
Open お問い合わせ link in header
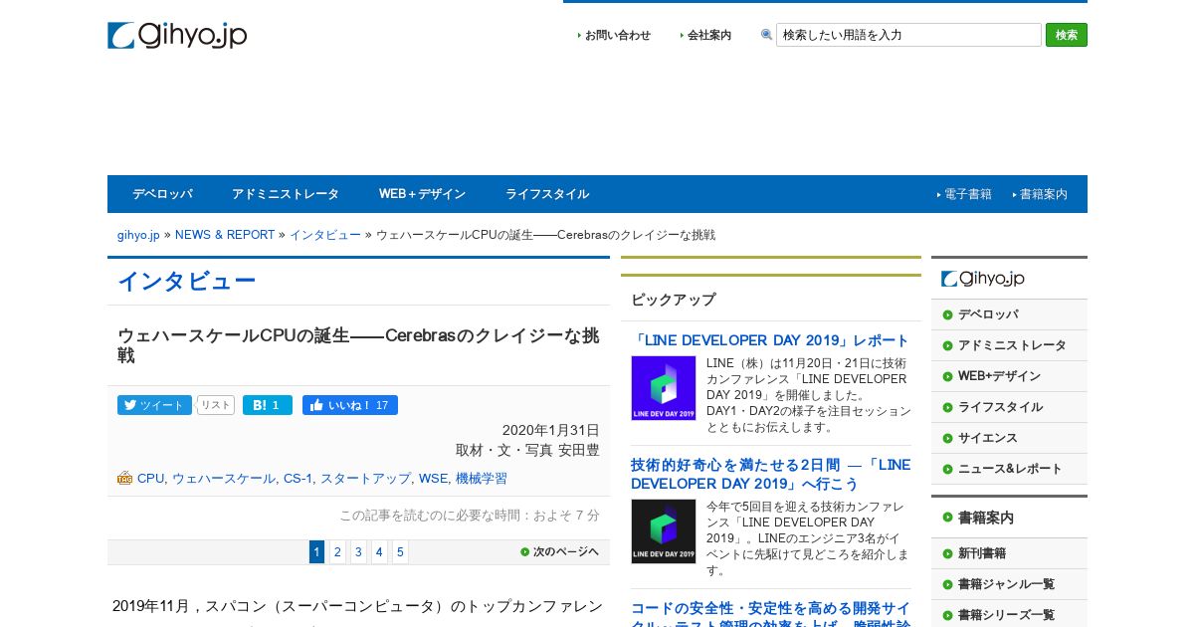(x=618, y=35)
